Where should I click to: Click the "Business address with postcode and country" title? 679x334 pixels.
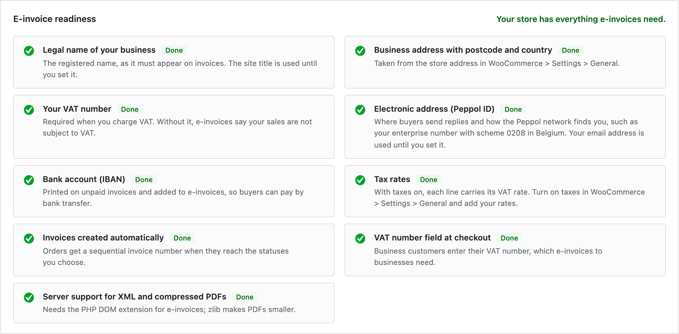(x=463, y=50)
